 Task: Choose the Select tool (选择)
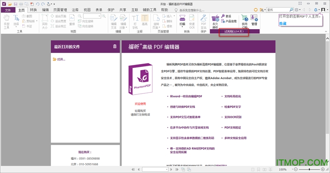click(16, 21)
